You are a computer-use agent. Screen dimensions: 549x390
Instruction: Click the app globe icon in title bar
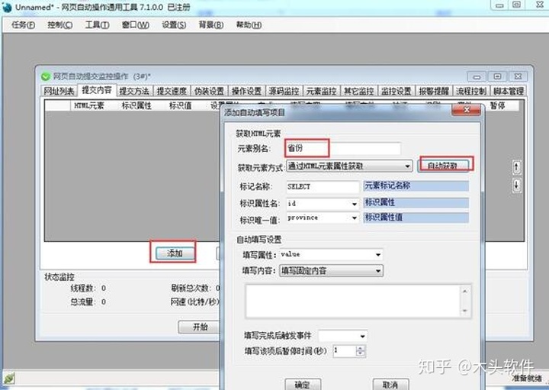click(7, 7)
